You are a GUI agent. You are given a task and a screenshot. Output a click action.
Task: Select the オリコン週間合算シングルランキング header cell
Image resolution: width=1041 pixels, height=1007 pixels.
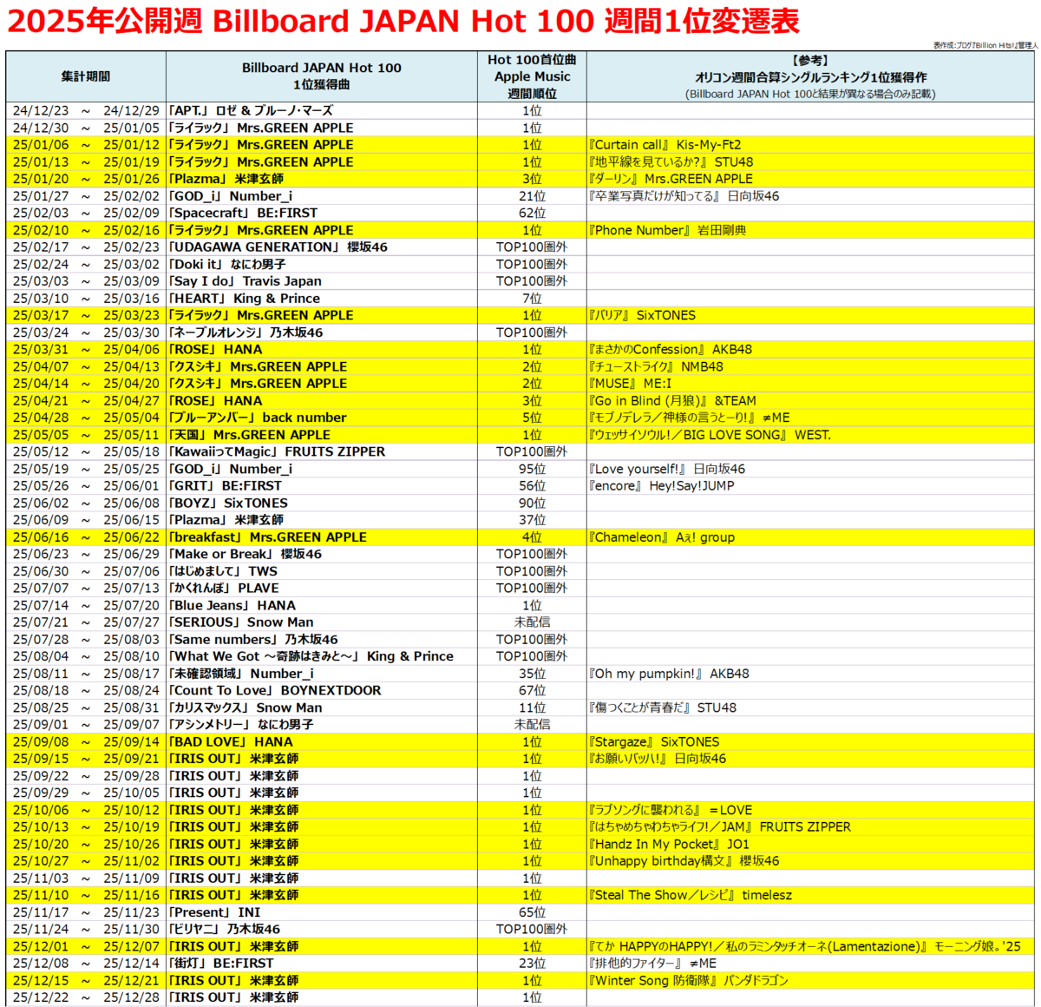[x=810, y=76]
